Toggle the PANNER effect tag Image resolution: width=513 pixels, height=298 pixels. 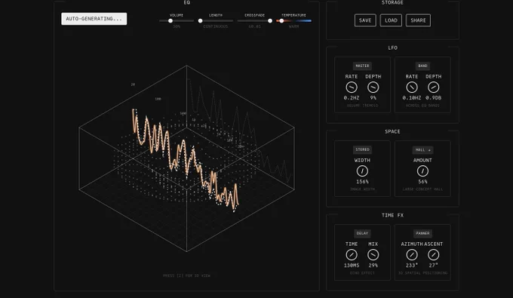422,233
